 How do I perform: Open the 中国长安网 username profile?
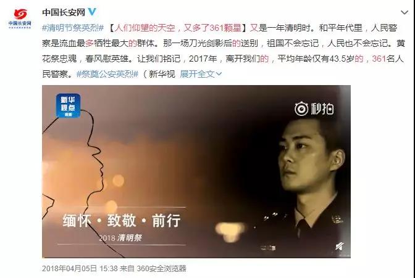pyautogui.click(x=64, y=12)
